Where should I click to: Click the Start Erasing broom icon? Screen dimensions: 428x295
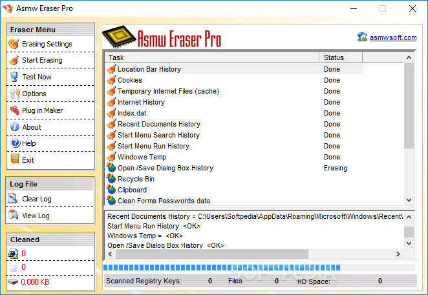(14, 60)
